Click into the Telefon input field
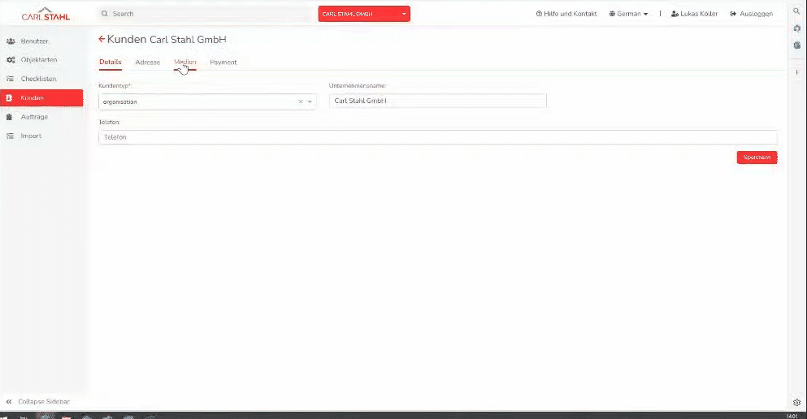Screen dimensions: 807x419 coord(437,137)
